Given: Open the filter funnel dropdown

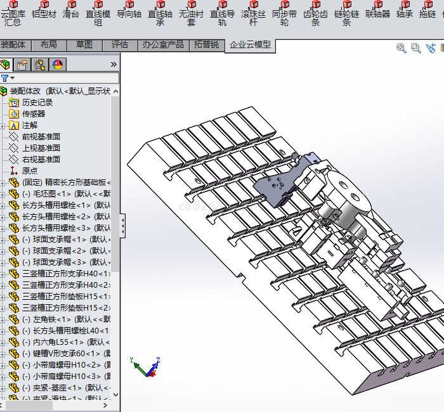Looking at the screenshot, I should pos(8,78).
